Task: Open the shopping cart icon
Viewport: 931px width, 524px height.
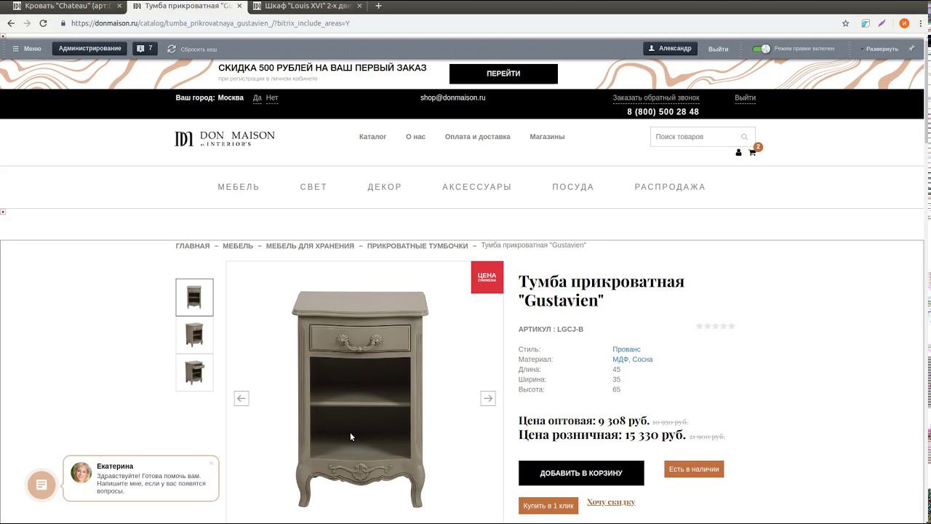Action: coord(752,152)
